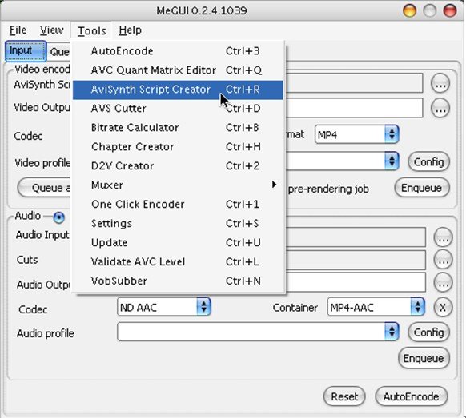Launch AviSynth Script Creator
The image size is (466, 418).
pyautogui.click(x=178, y=90)
